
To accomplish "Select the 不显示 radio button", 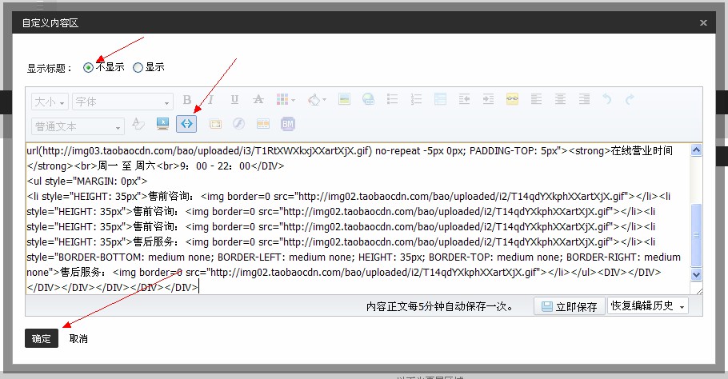I will click(88, 68).
